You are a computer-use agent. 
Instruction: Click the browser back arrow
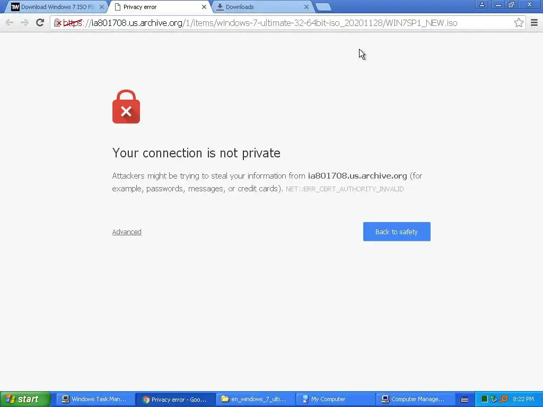pos(10,22)
